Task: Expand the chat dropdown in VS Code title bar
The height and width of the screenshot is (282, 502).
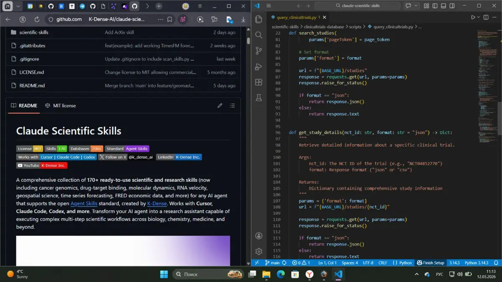Action: pyautogui.click(x=416, y=6)
